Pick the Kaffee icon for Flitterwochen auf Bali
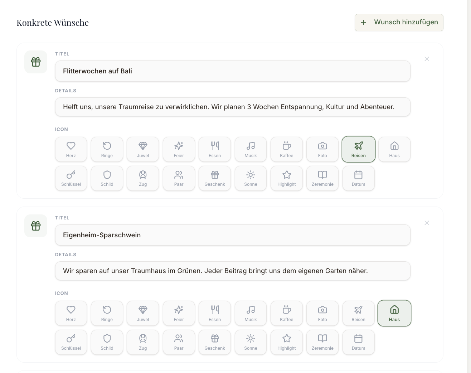The height and width of the screenshot is (373, 471). 287,149
